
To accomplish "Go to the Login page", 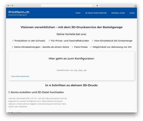I will point(132,13).
